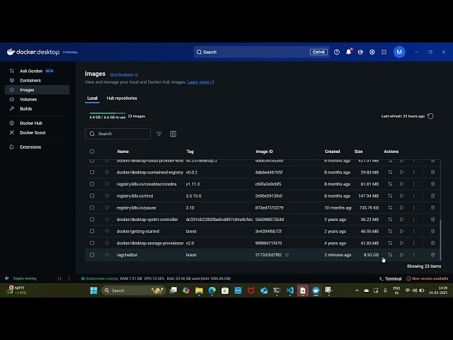Run the registry.k8s.io/etcd image
Image resolution: width=453 pixels, height=340 pixels.
(x=402, y=195)
